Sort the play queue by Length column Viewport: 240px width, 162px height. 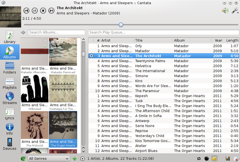(231, 40)
